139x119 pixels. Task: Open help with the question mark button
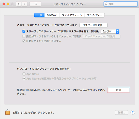click(133, 112)
